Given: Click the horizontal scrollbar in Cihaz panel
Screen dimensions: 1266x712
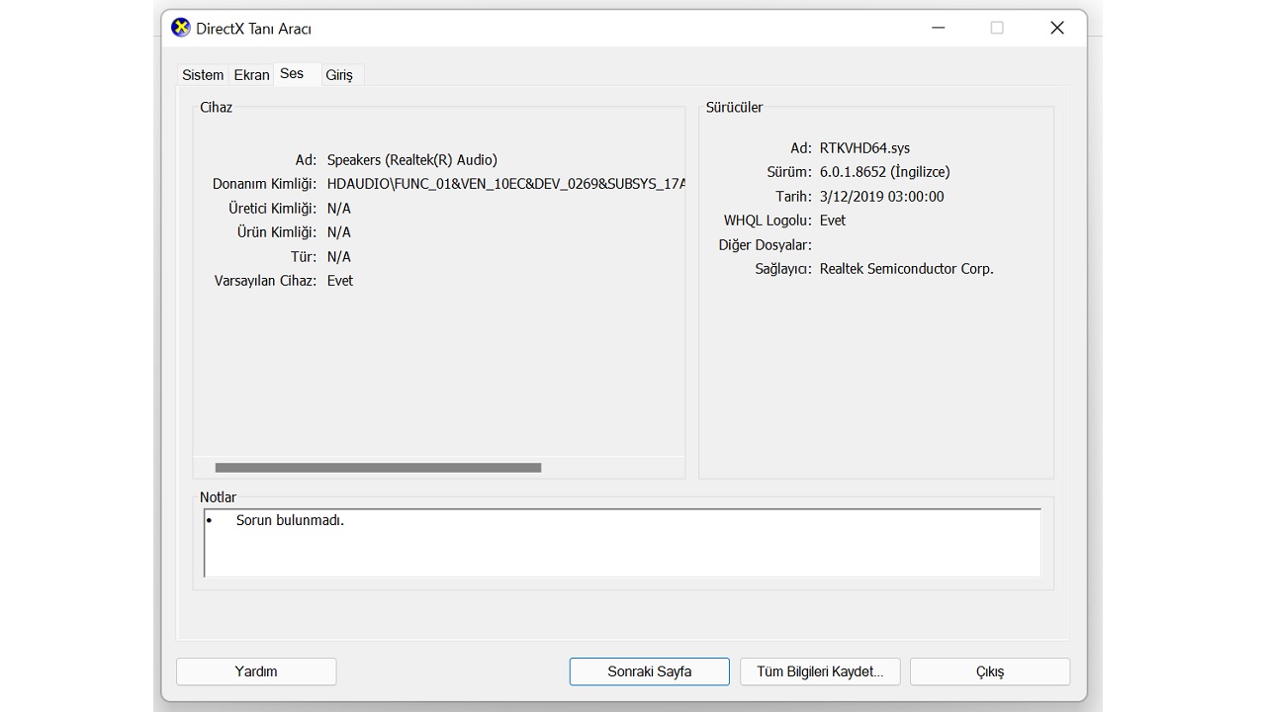Looking at the screenshot, I should point(378,468).
